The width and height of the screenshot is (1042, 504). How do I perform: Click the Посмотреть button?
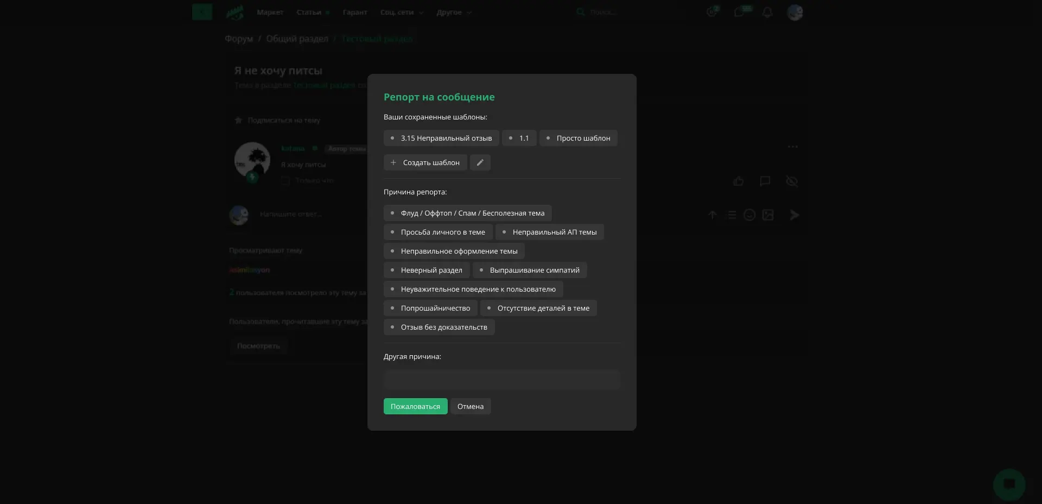coord(259,345)
